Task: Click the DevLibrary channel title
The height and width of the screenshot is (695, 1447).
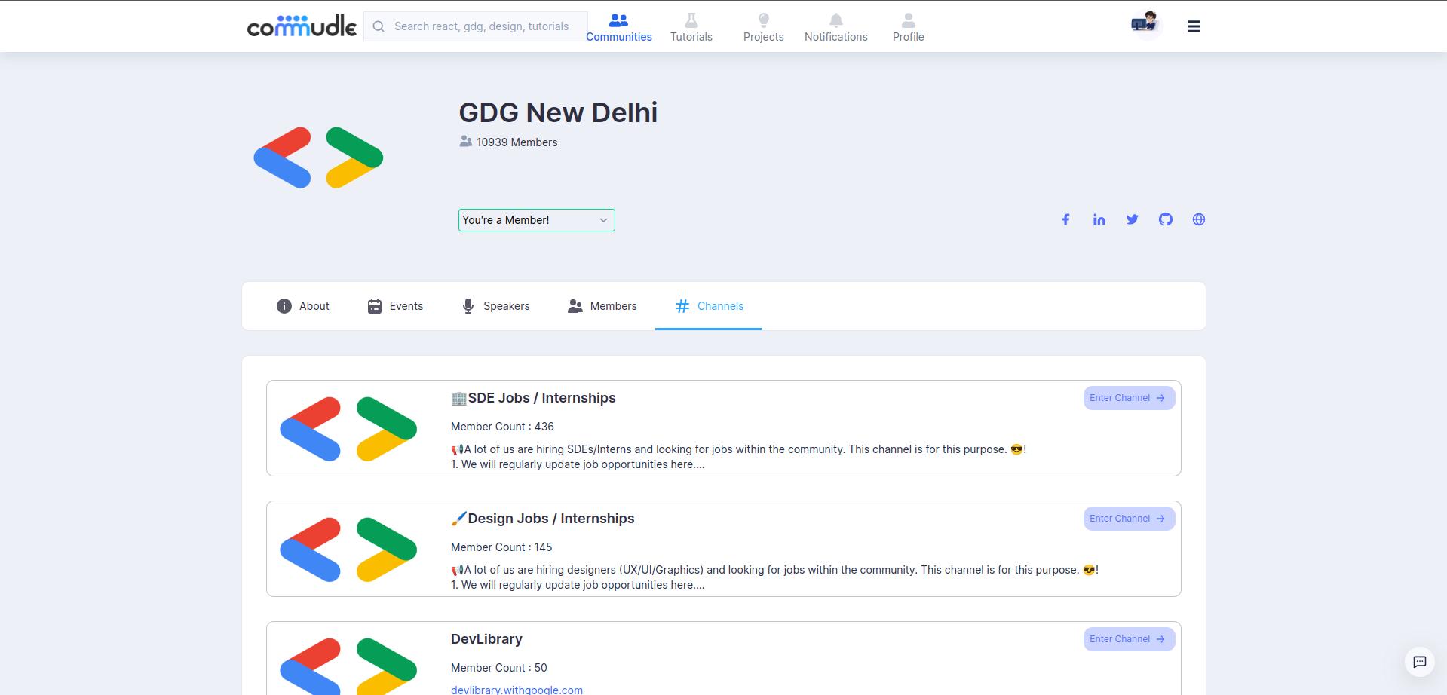Action: [486, 639]
